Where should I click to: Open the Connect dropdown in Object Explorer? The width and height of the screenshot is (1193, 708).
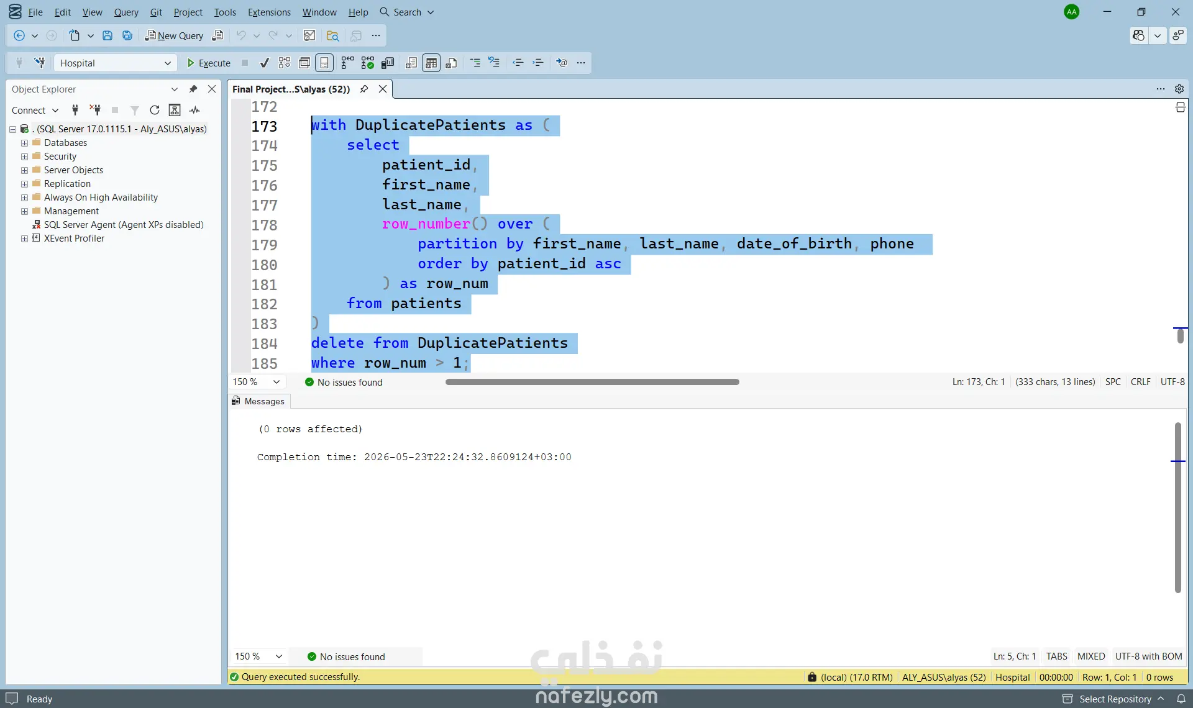pos(35,110)
